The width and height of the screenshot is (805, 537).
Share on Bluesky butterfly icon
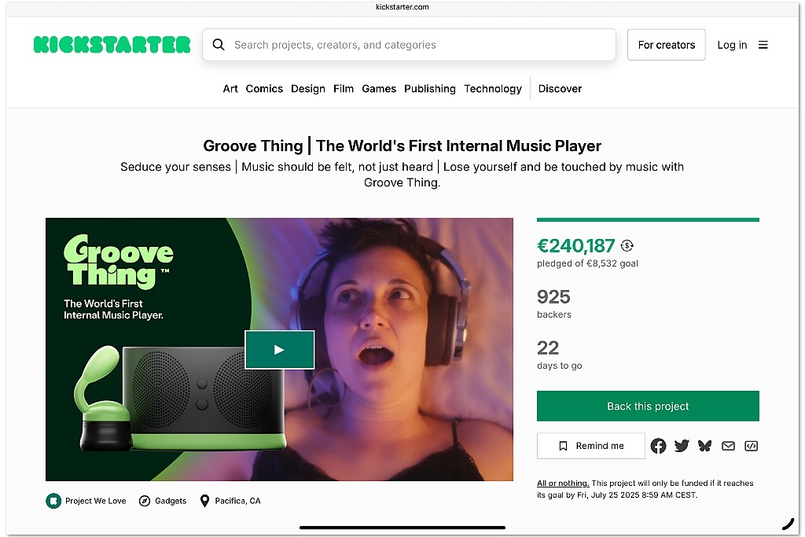click(x=705, y=446)
